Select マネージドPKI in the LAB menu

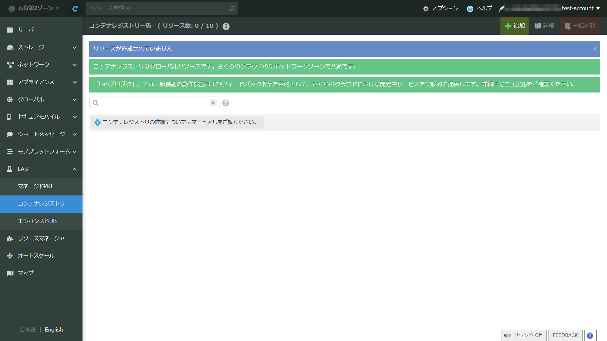click(x=35, y=186)
